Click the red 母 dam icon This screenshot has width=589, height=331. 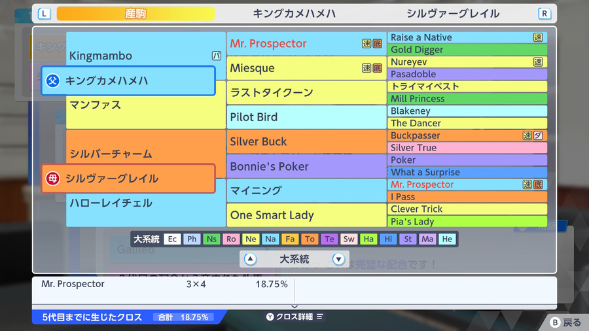point(52,179)
